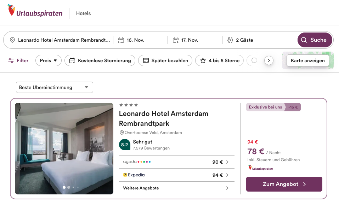
Task: Open the Hotels tab
Action: 84,13
